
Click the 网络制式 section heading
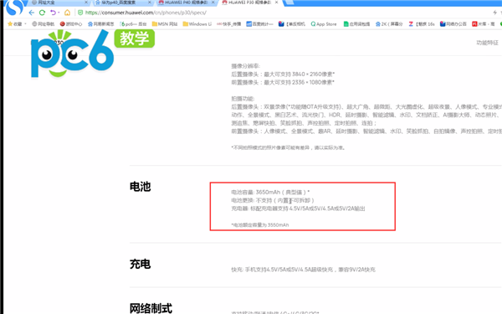pyautogui.click(x=151, y=308)
